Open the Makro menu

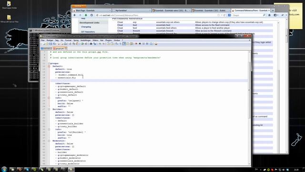coord(95,40)
